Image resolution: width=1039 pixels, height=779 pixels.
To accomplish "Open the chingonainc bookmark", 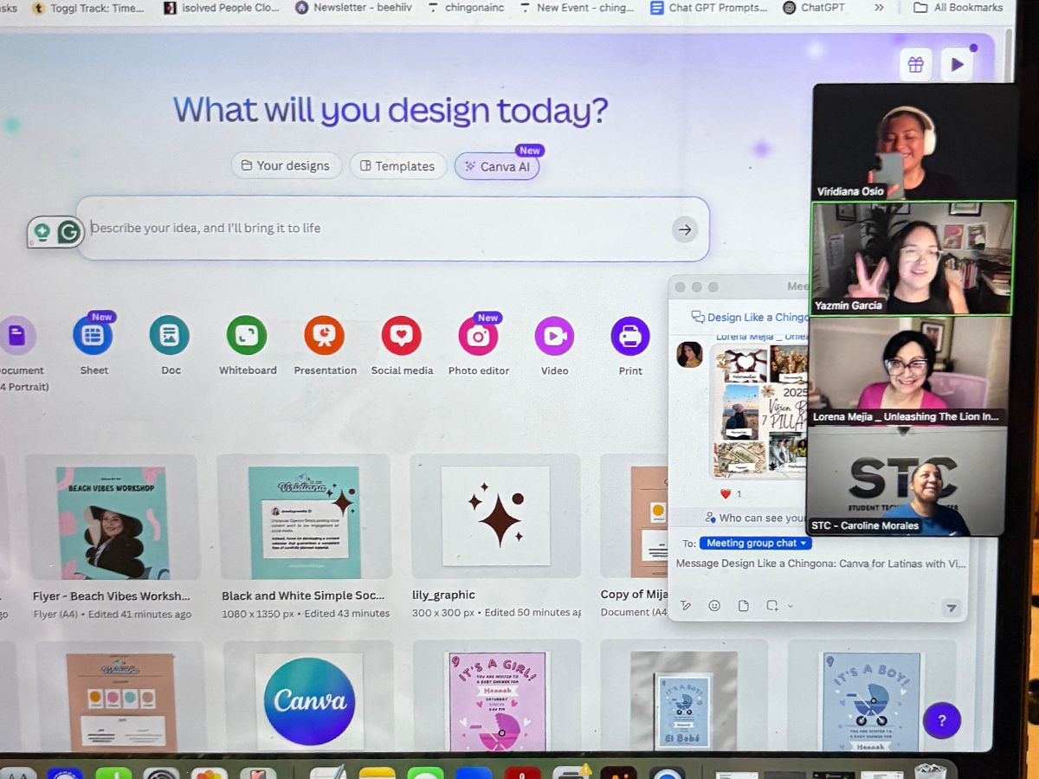I will coord(468,7).
